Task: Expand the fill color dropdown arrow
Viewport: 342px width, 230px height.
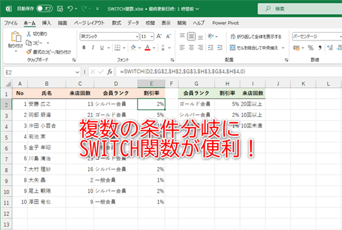Action: 139,48
